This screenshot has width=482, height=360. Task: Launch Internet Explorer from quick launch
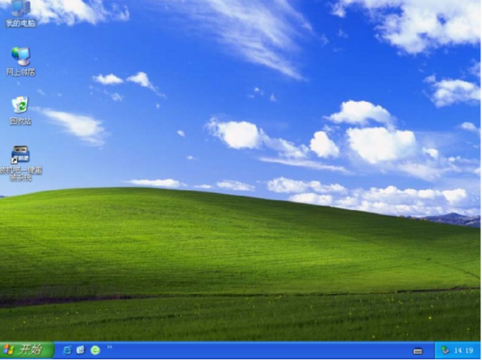point(67,350)
